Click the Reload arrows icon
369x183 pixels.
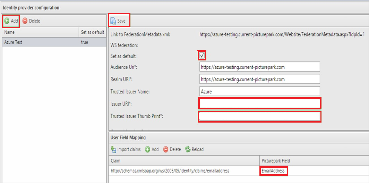pos(187,149)
